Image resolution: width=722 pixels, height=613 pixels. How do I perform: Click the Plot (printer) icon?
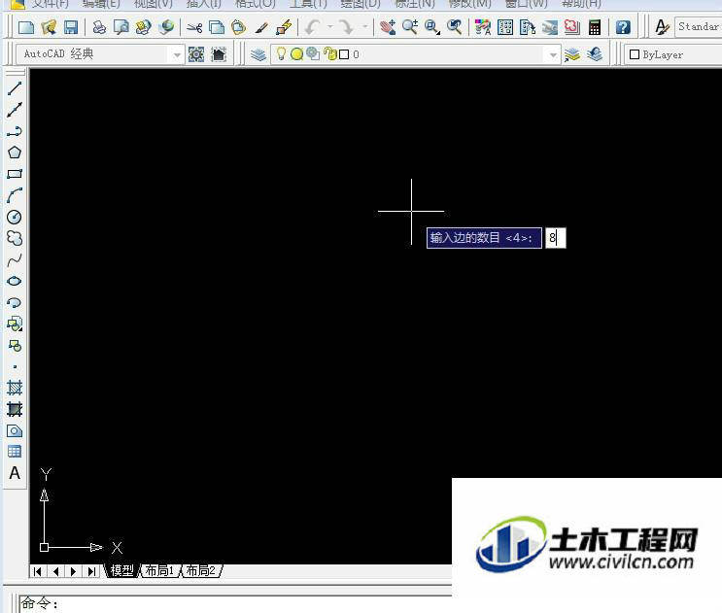click(x=99, y=27)
